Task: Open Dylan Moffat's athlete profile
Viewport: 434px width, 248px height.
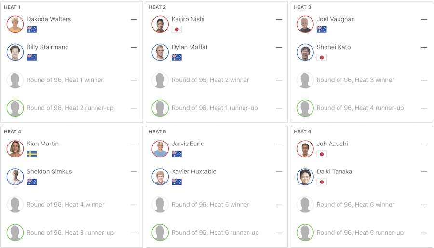Action: [x=190, y=47]
